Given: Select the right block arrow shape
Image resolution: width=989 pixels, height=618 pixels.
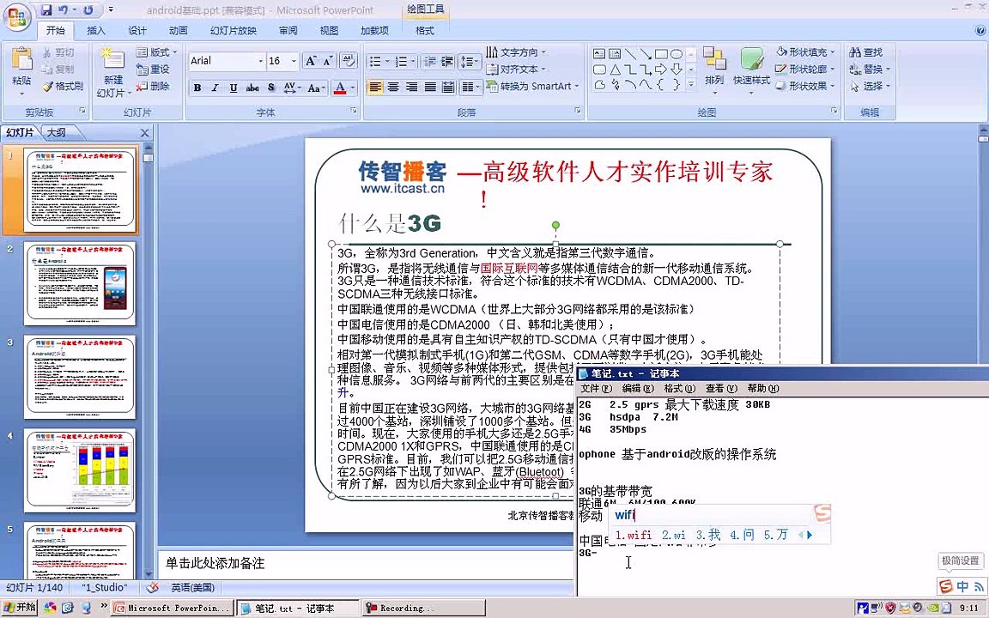Looking at the screenshot, I should point(661,69).
